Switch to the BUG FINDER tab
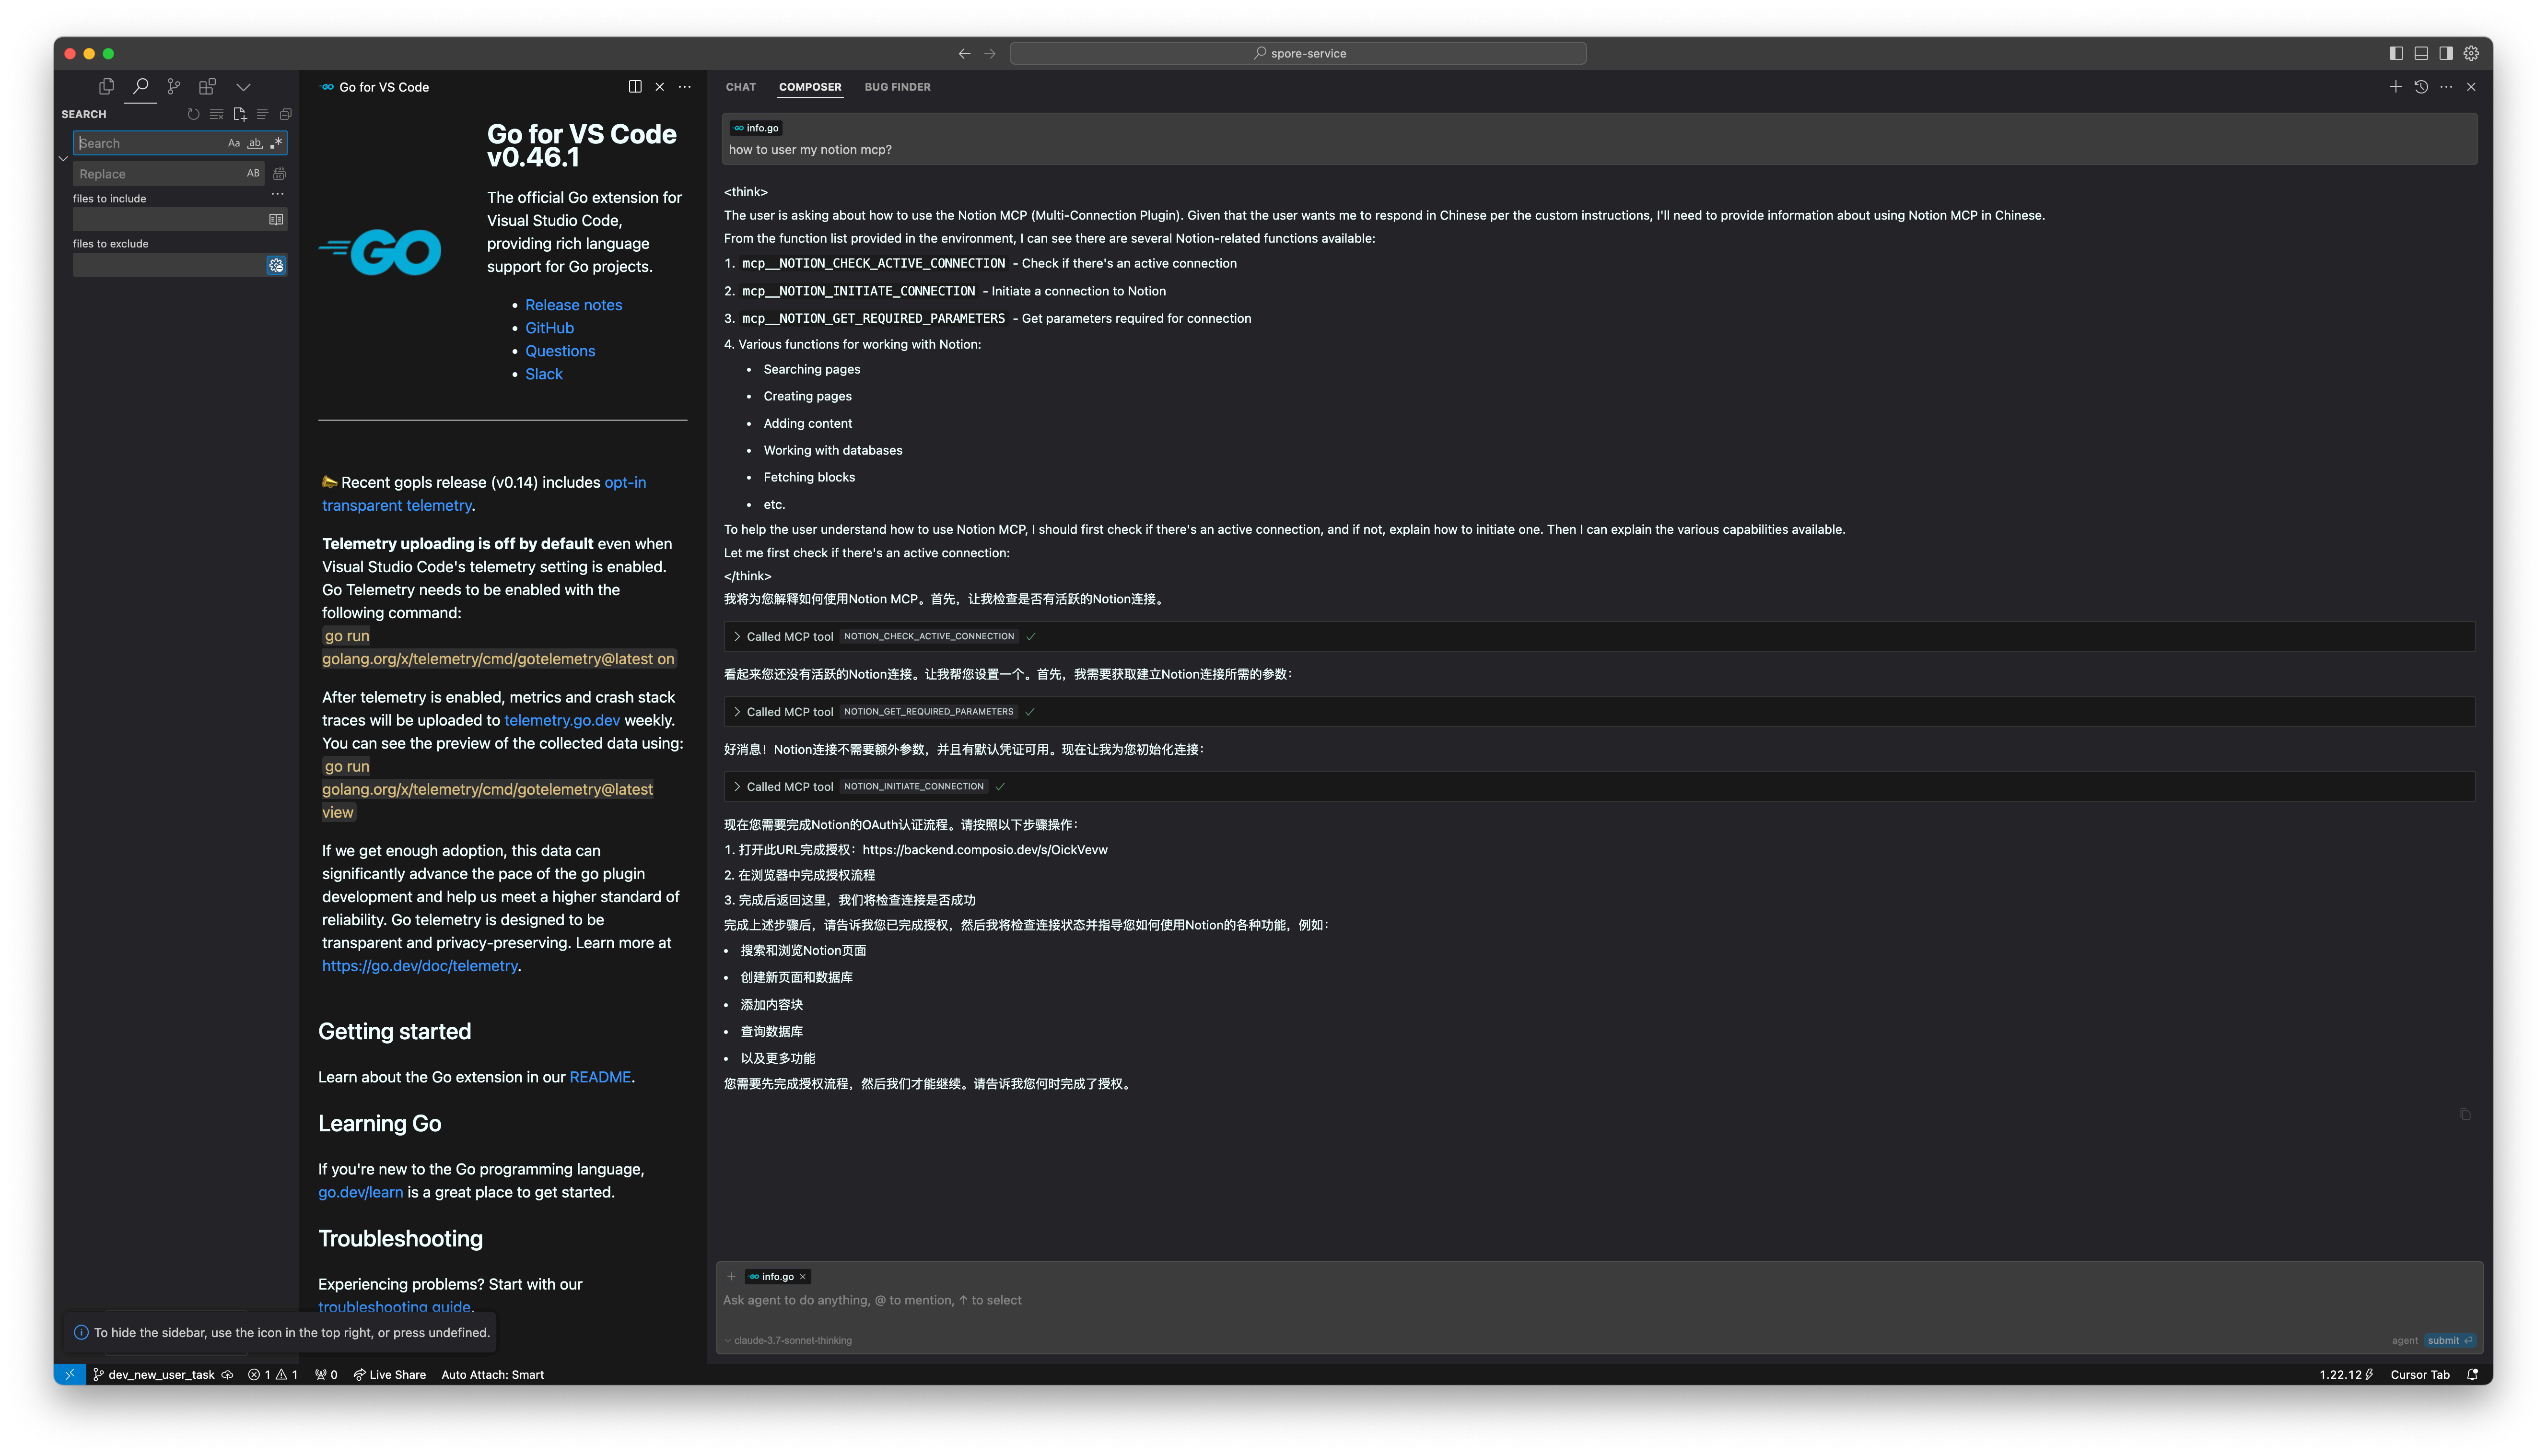This screenshot has width=2547, height=1456. coord(898,87)
